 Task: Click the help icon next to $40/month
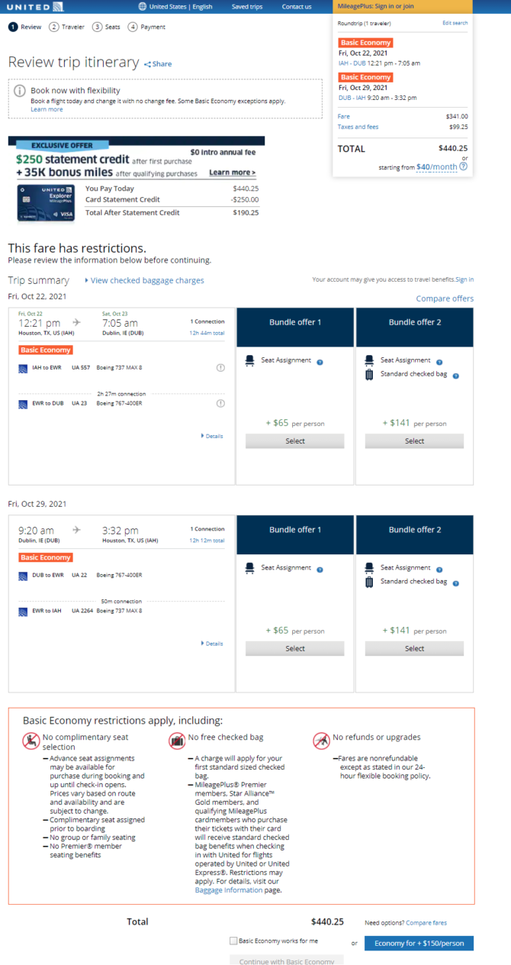tap(464, 166)
